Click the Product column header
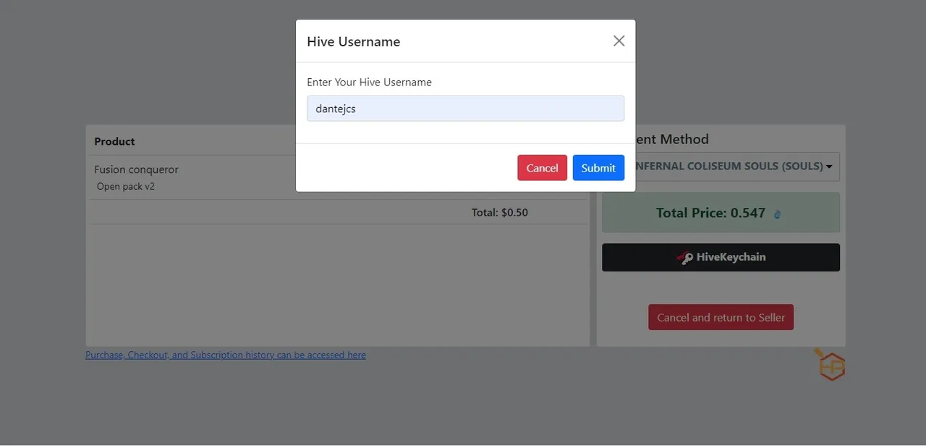Screen dimensions: 926x446 tap(114, 141)
